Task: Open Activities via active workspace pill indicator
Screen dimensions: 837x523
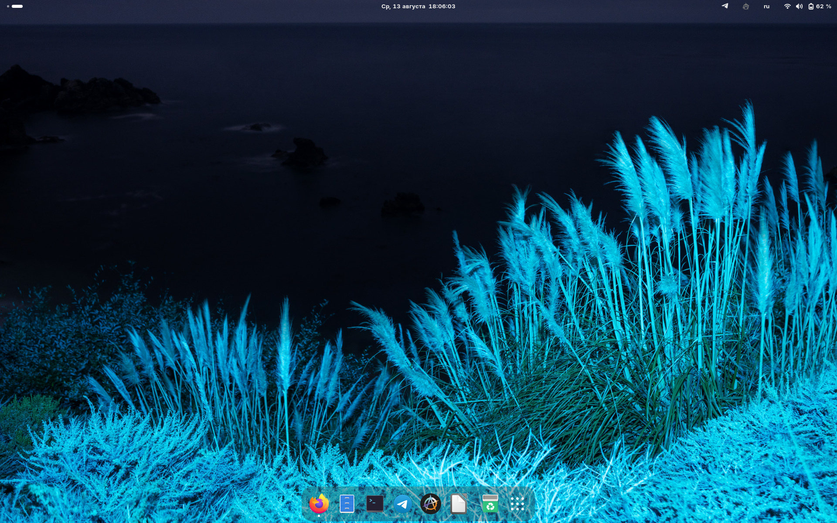Action: coord(17,7)
